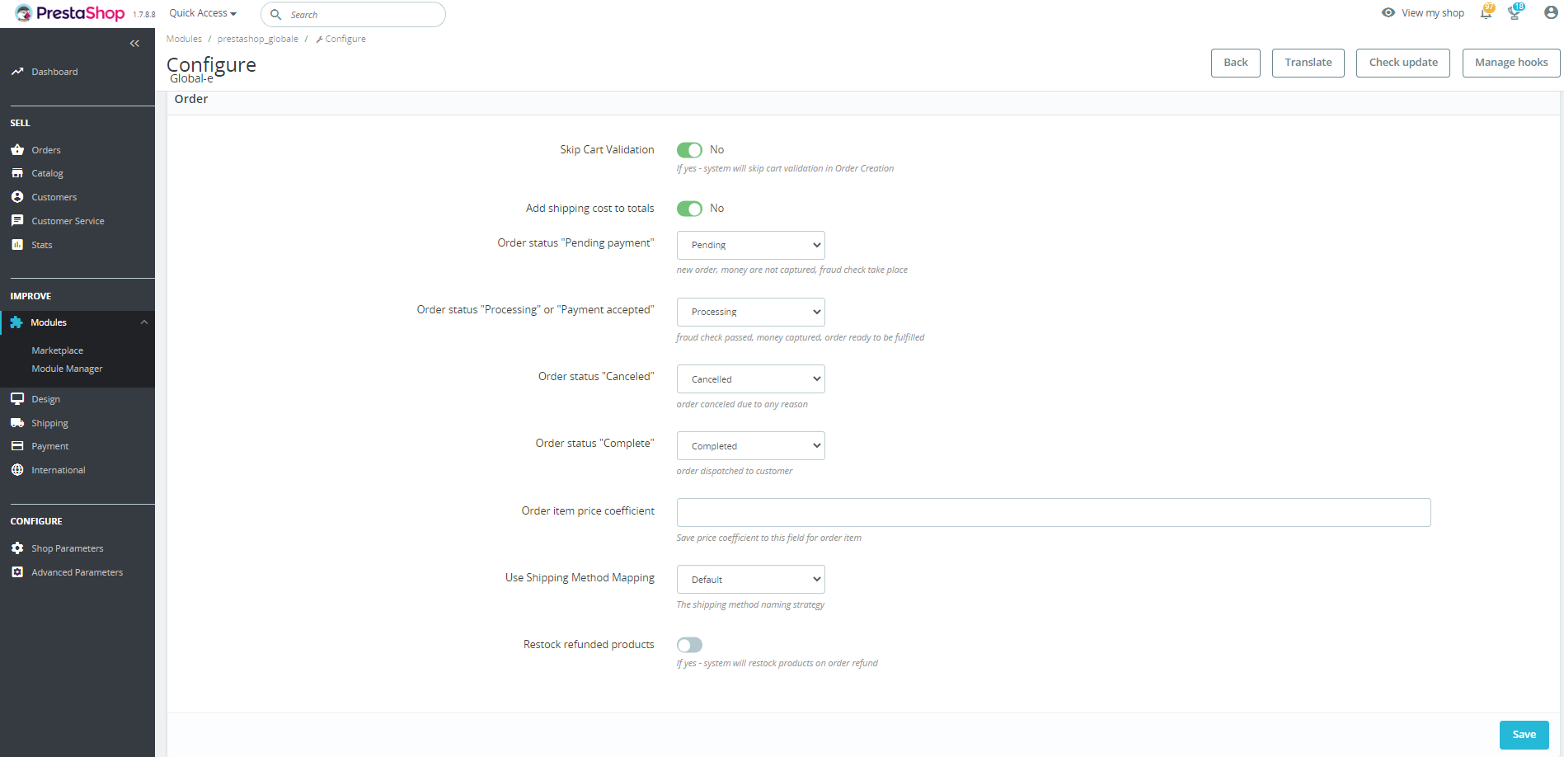Open the Order status Canceled dropdown
1564x757 pixels.
tap(749, 378)
